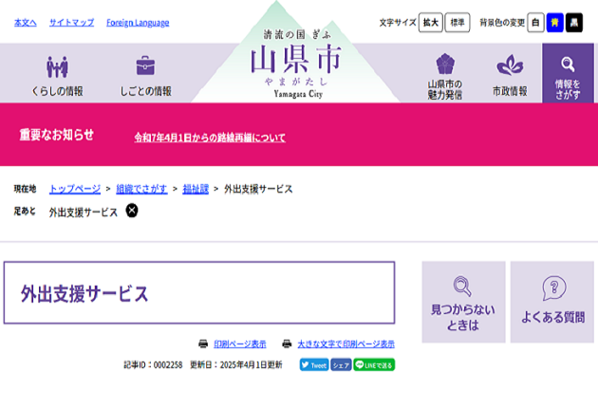Open 山県市の魅力発信 emblem menu
598x408 pixels.
[x=444, y=65]
